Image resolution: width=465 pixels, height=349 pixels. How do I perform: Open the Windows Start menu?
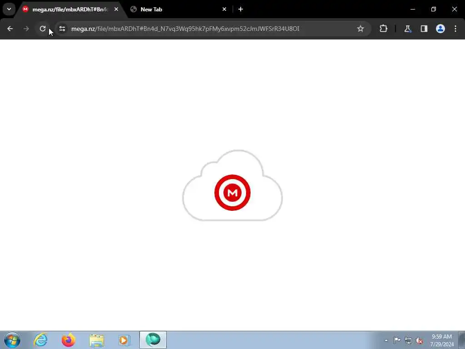pos(12,340)
